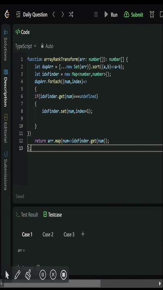The height and width of the screenshot is (290, 163).
Task: Select the Case 2 tab
Action: [x=48, y=234]
